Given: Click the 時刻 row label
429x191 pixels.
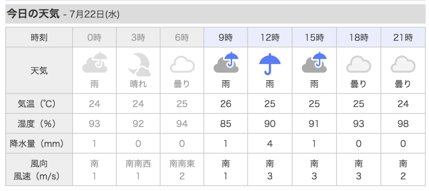Looking at the screenshot, I should [39, 37].
